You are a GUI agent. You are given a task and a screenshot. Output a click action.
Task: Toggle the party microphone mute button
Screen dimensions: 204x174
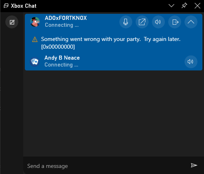click(126, 22)
